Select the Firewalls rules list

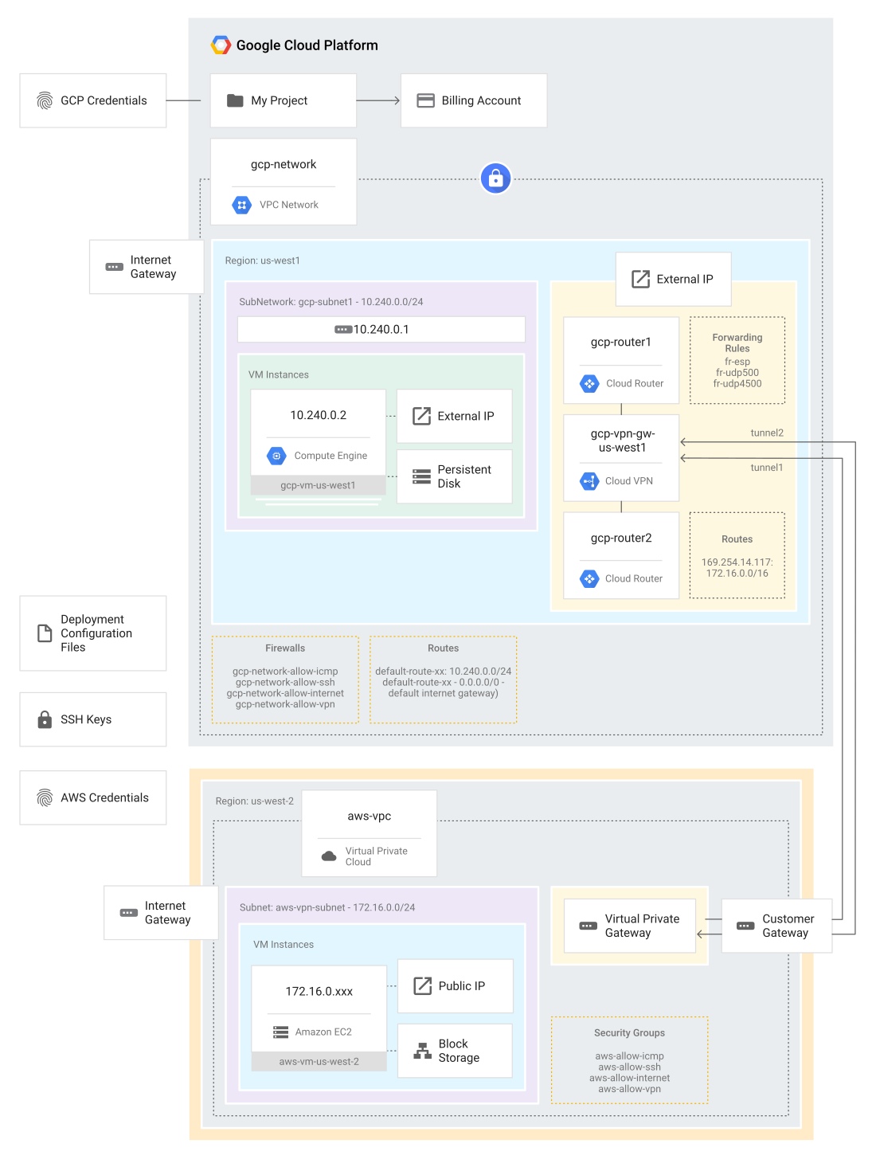284,680
